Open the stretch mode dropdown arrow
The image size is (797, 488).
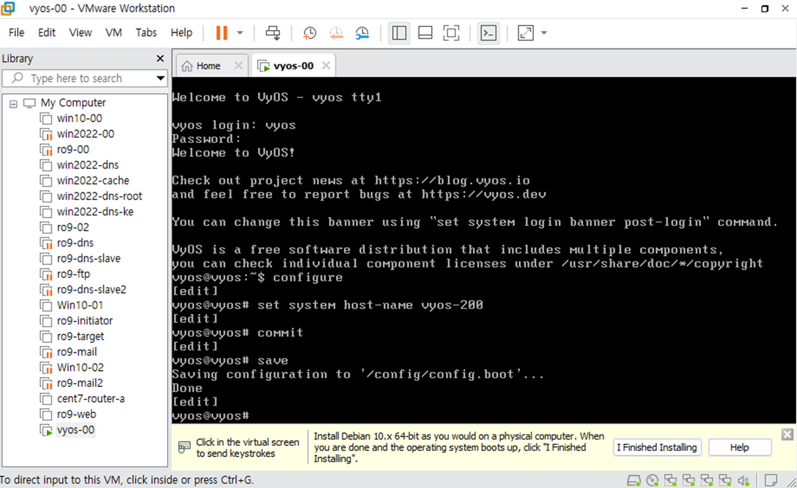[x=544, y=33]
